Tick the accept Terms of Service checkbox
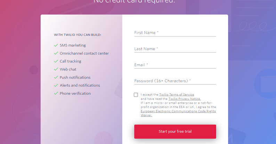This screenshot has width=276, height=144. (x=136, y=95)
